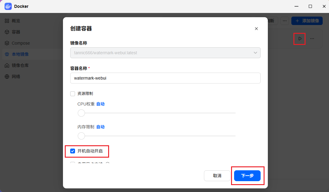Screen dimensions: 329x192
Task: Open the toolbar more options menu
Action: (284, 21)
